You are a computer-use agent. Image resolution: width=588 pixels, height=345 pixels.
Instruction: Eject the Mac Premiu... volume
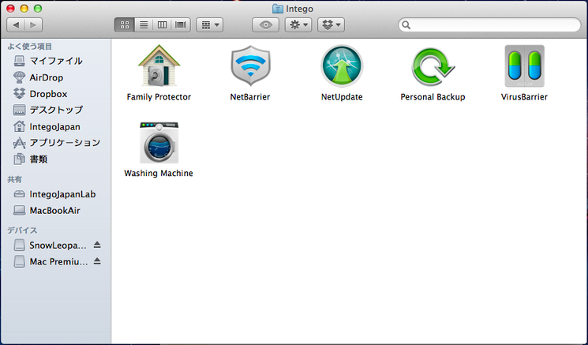97,261
